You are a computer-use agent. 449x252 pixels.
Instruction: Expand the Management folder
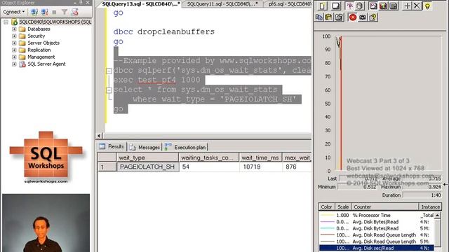14,57
